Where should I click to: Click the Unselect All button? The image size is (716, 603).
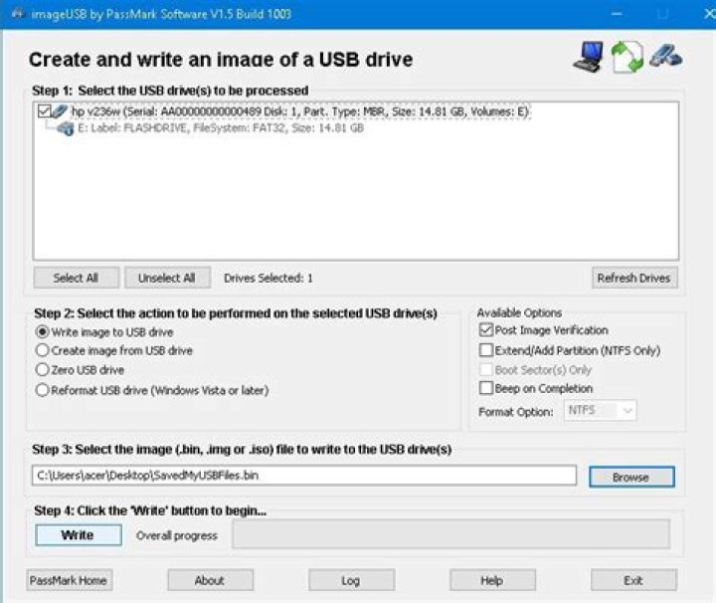[167, 278]
